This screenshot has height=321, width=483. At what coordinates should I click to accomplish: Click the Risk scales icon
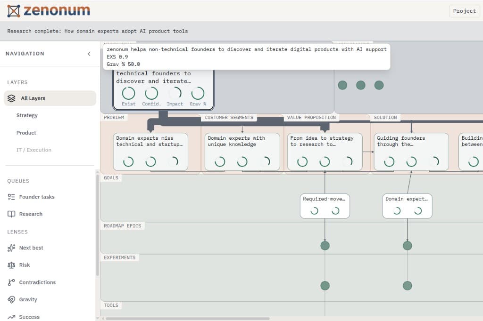[11, 265]
